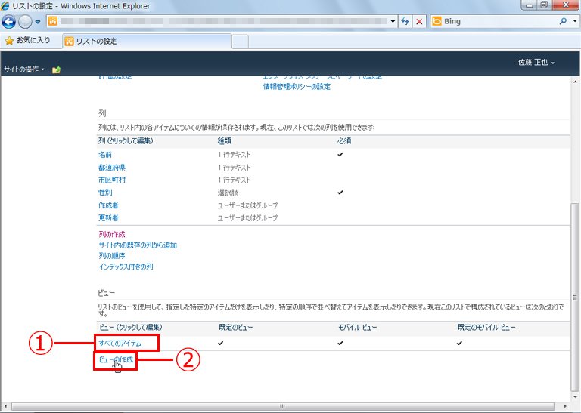Open a new blank tab
Image resolution: width=581 pixels, height=413 pixels.
240,42
